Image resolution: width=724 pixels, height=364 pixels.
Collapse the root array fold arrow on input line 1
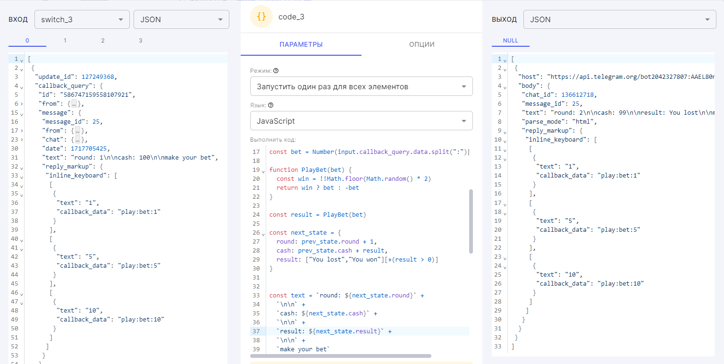22,59
